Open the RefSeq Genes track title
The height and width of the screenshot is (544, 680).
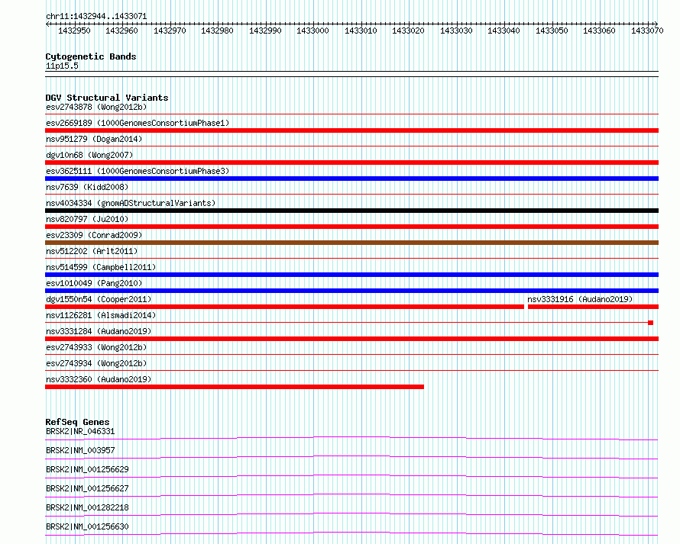78,422
